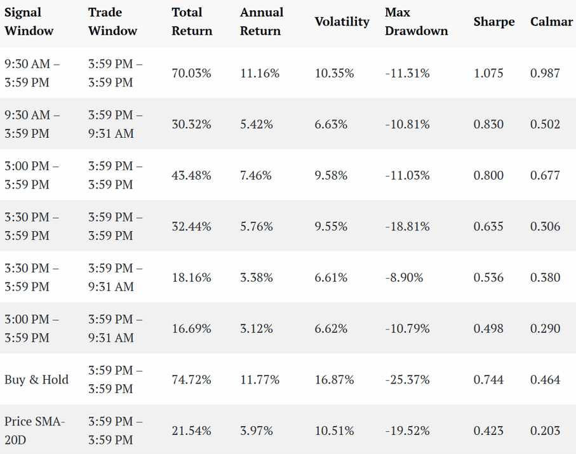Click the Max Drawdown column header
The height and width of the screenshot is (454, 576).
[416, 22]
